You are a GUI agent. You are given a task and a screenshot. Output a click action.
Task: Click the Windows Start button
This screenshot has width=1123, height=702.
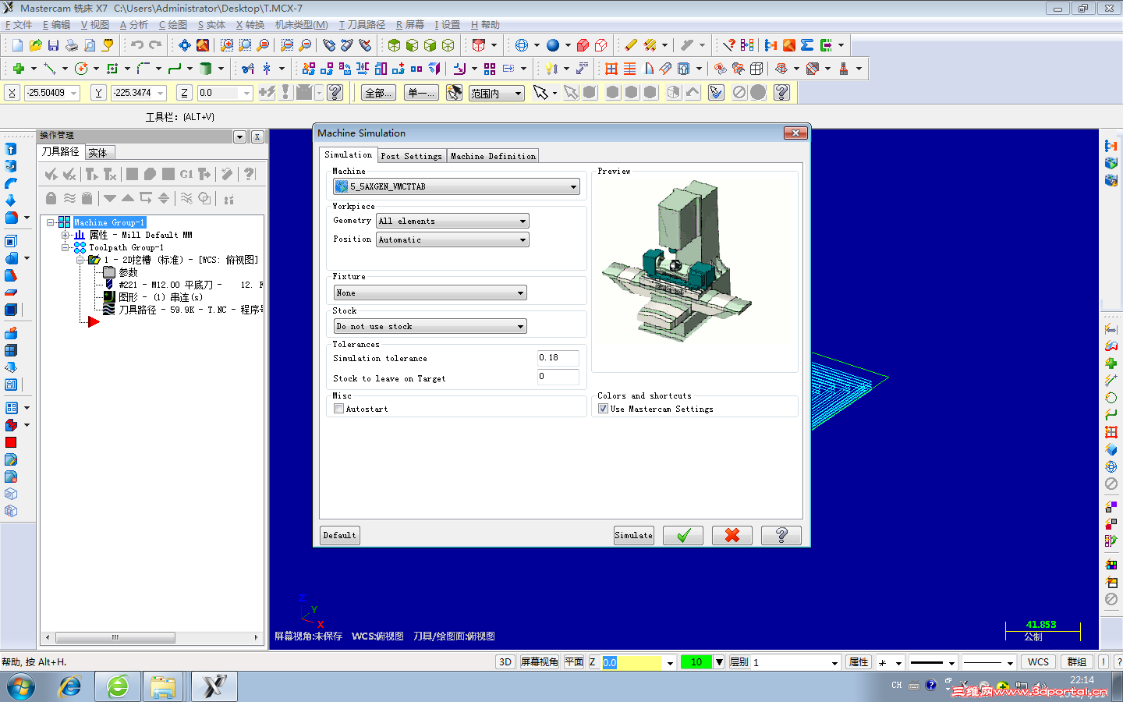click(x=21, y=687)
